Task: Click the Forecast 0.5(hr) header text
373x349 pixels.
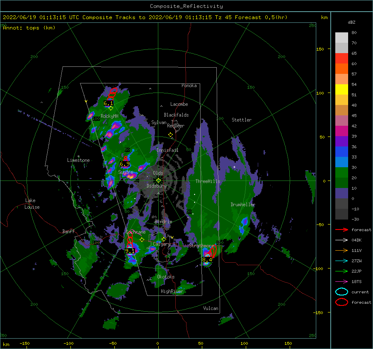Action: (261, 17)
